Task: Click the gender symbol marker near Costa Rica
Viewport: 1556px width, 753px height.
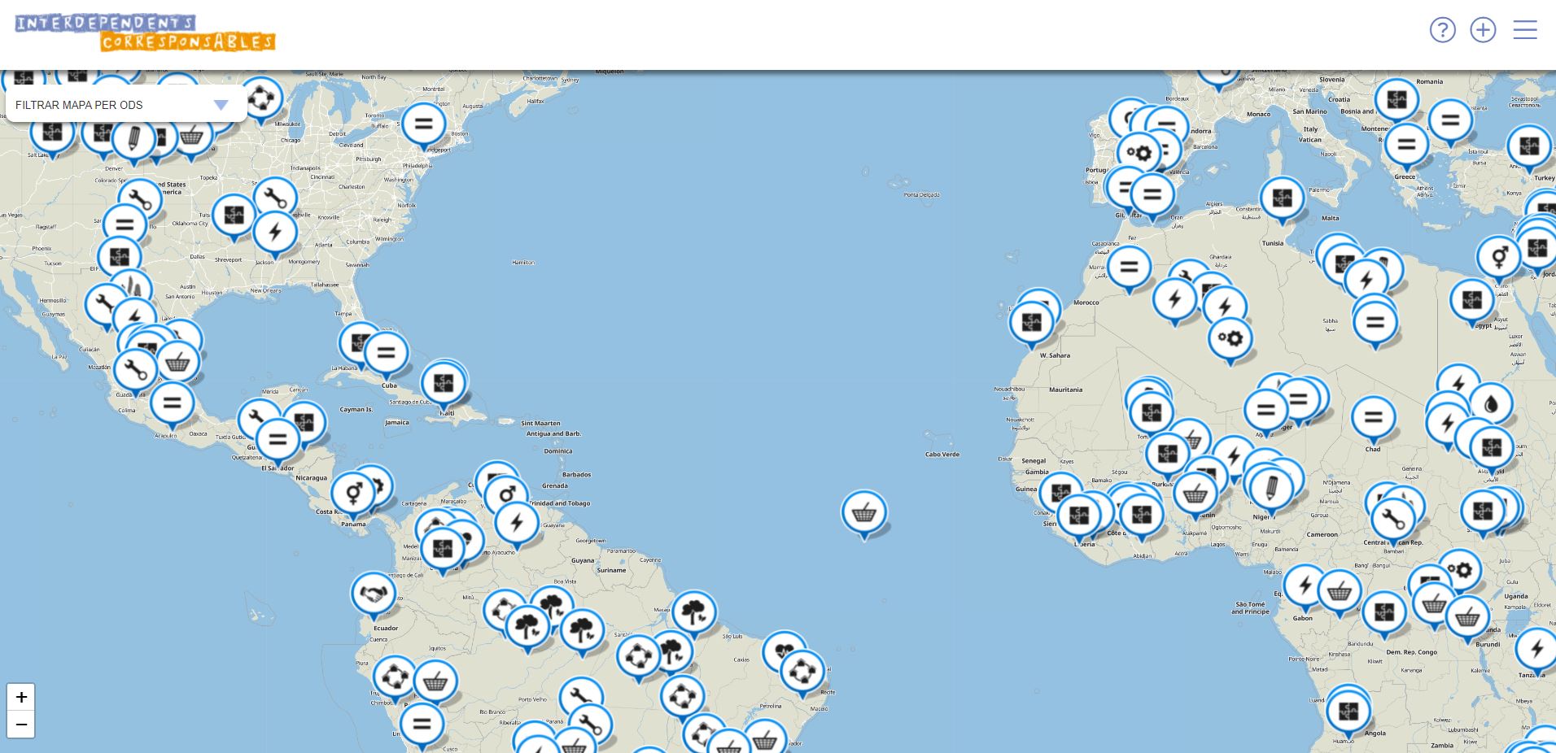Action: click(x=352, y=493)
